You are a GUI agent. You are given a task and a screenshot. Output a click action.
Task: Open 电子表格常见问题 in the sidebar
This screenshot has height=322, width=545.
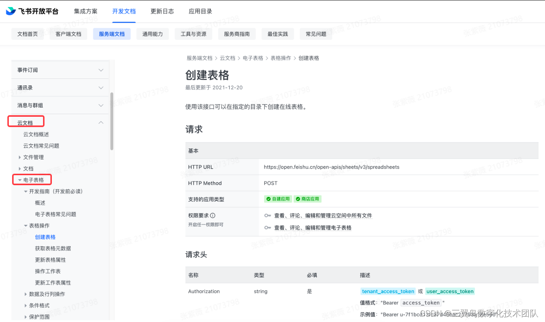click(55, 214)
